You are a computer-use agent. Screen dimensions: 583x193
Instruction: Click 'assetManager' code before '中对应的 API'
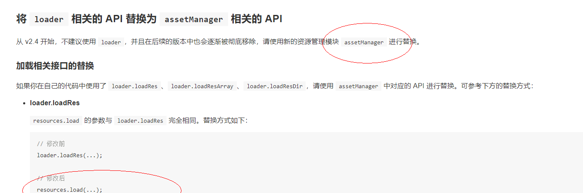coord(358,86)
